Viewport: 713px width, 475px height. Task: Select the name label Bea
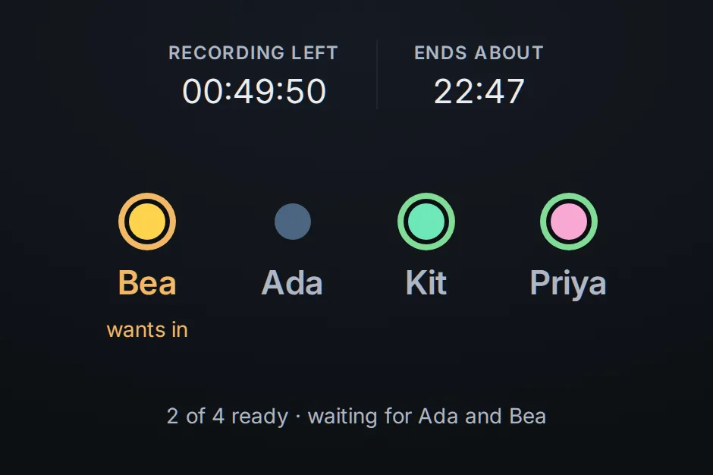[147, 283]
